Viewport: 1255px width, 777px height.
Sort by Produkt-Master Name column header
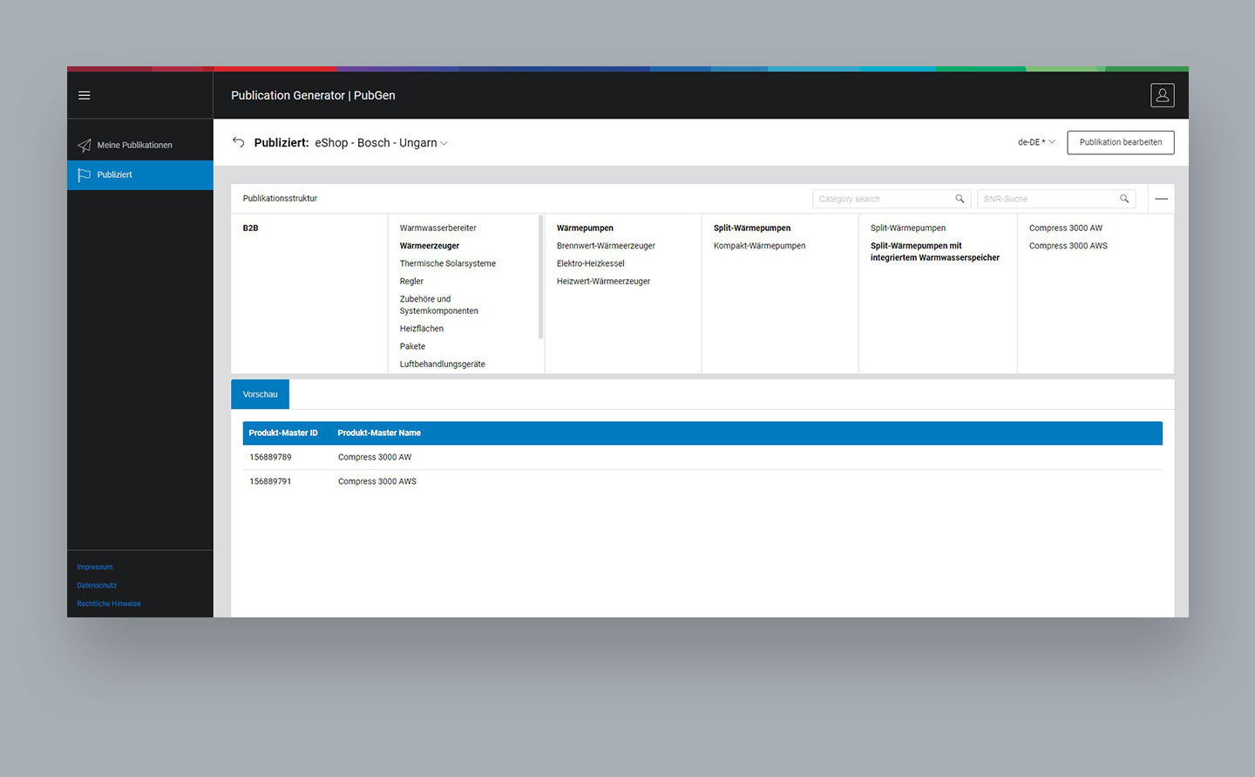379,433
